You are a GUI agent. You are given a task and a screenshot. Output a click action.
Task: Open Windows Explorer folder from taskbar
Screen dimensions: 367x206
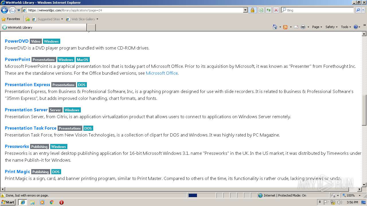pyautogui.click(x=32, y=202)
